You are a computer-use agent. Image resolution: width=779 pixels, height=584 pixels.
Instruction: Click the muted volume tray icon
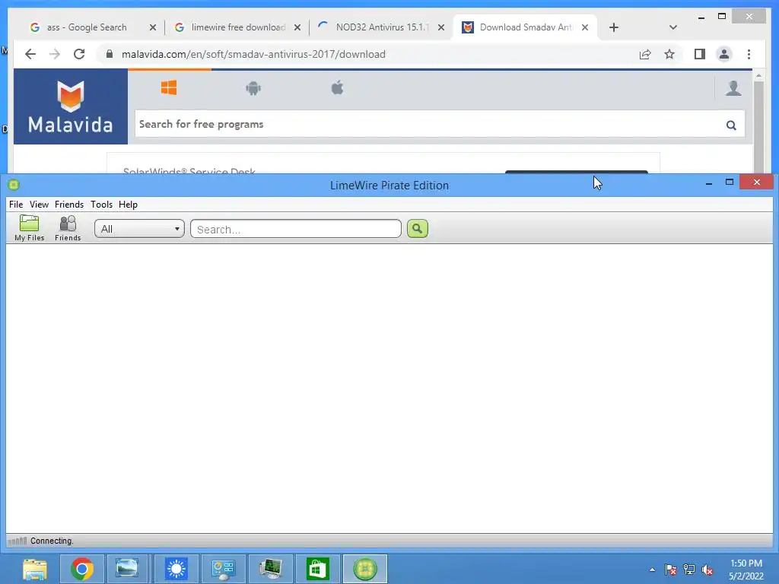click(x=707, y=570)
